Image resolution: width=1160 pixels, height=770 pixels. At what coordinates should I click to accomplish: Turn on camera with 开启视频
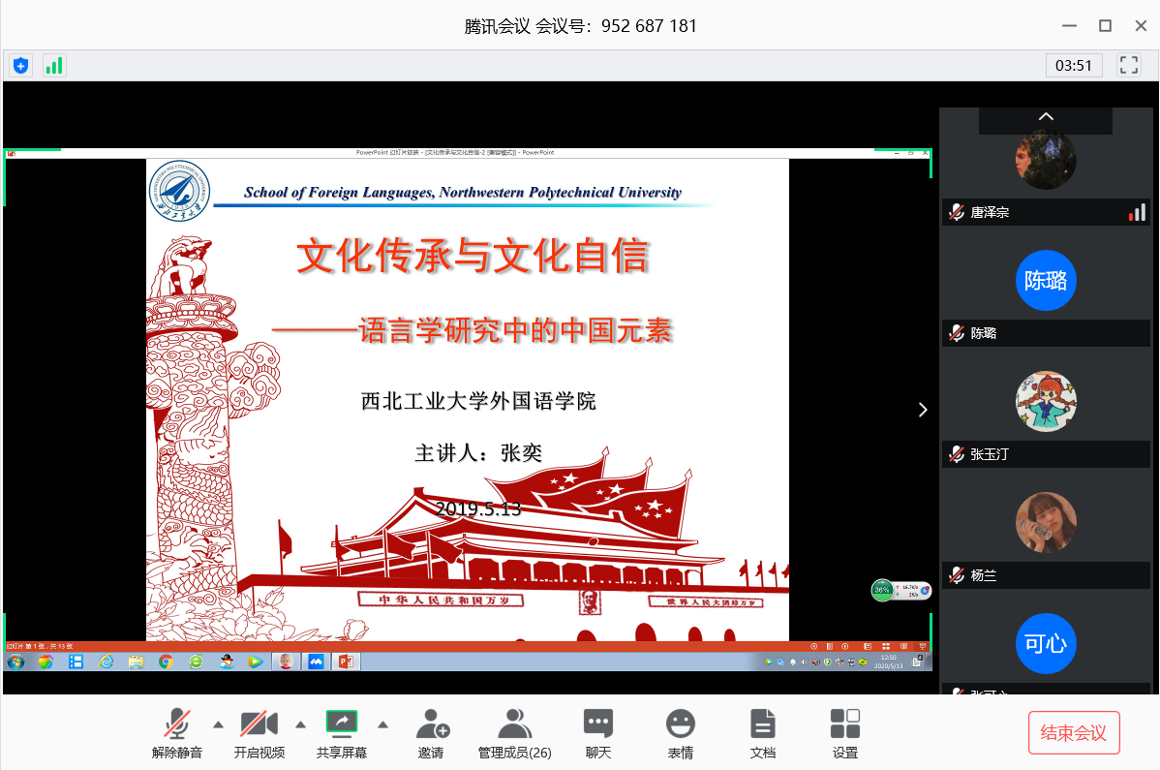click(x=259, y=732)
